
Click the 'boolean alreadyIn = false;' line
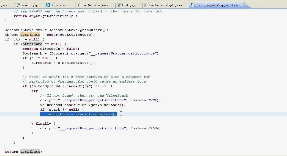click(x=51, y=49)
